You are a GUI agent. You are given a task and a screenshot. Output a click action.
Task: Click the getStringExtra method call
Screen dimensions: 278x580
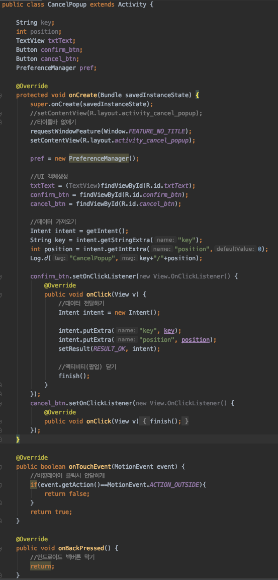coord(126,240)
